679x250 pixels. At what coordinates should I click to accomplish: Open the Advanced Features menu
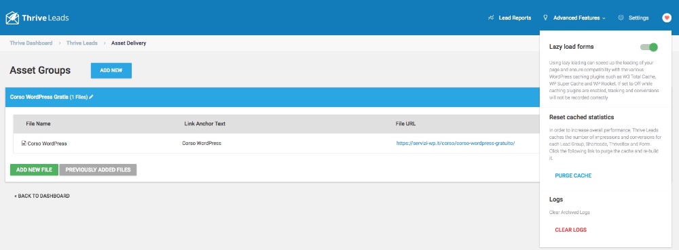click(x=576, y=18)
